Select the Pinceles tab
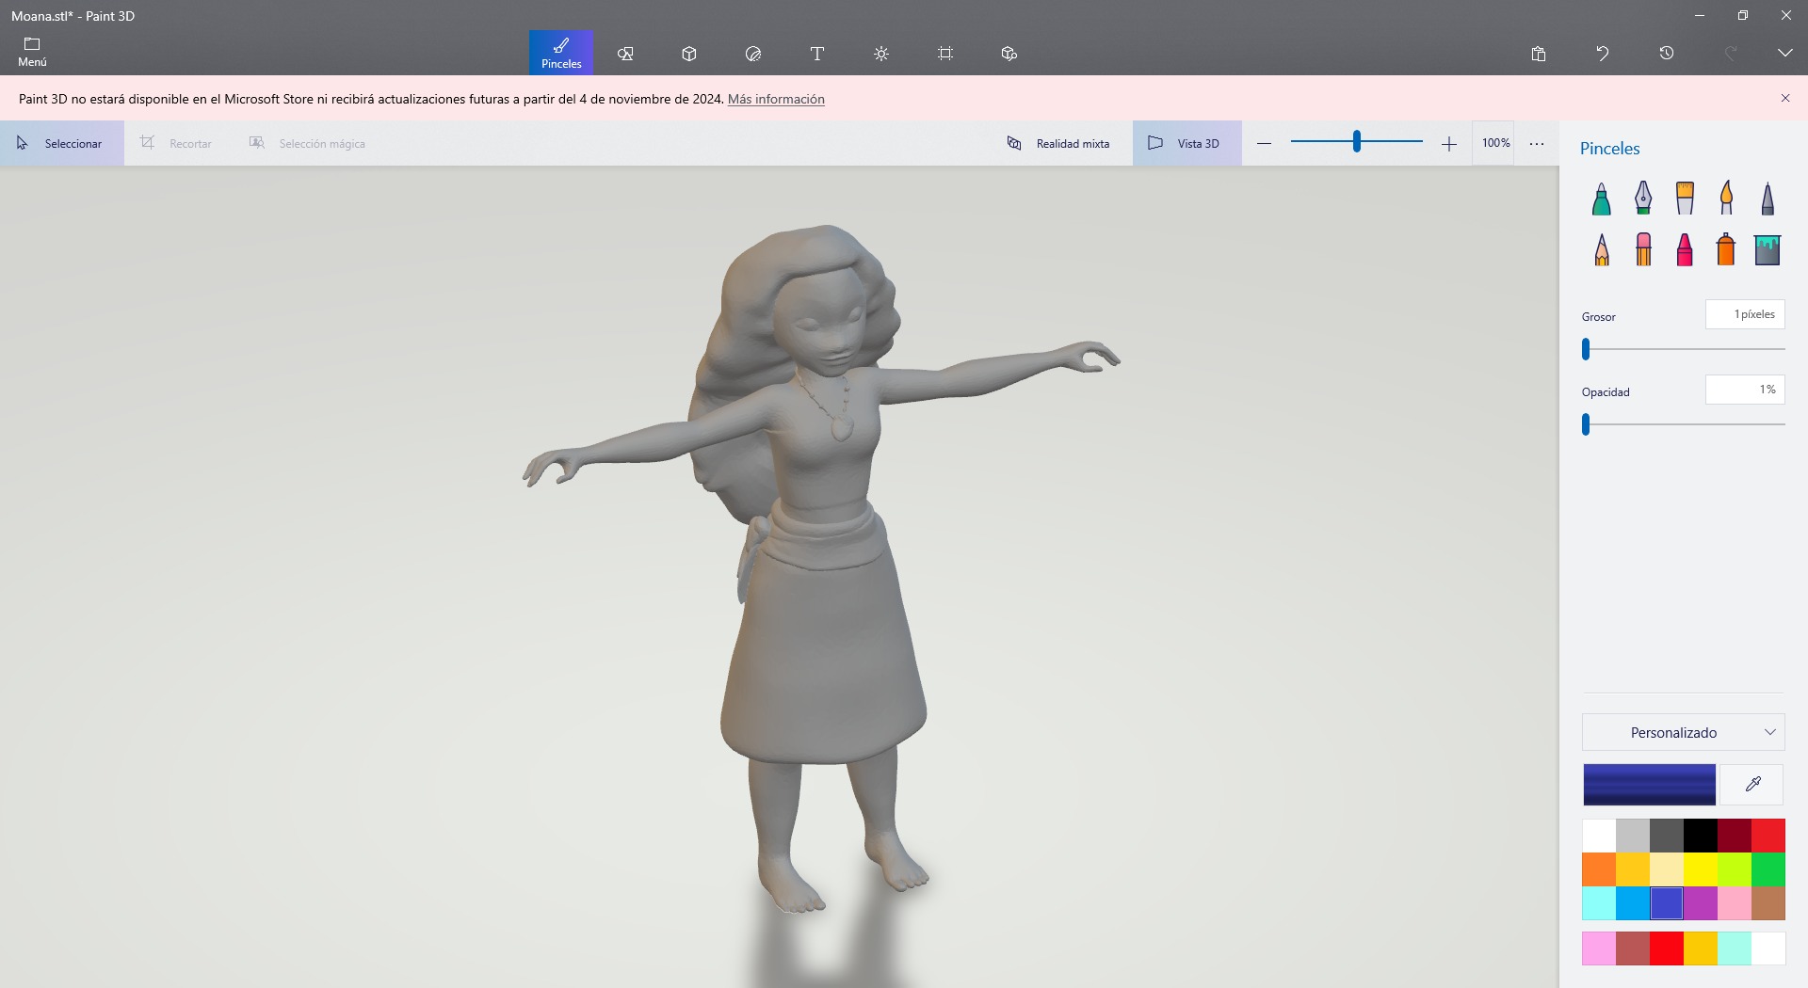Viewport: 1808px width, 988px height. (x=561, y=53)
